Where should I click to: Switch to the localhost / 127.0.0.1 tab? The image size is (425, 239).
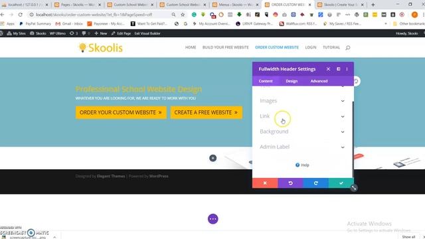[25, 5]
